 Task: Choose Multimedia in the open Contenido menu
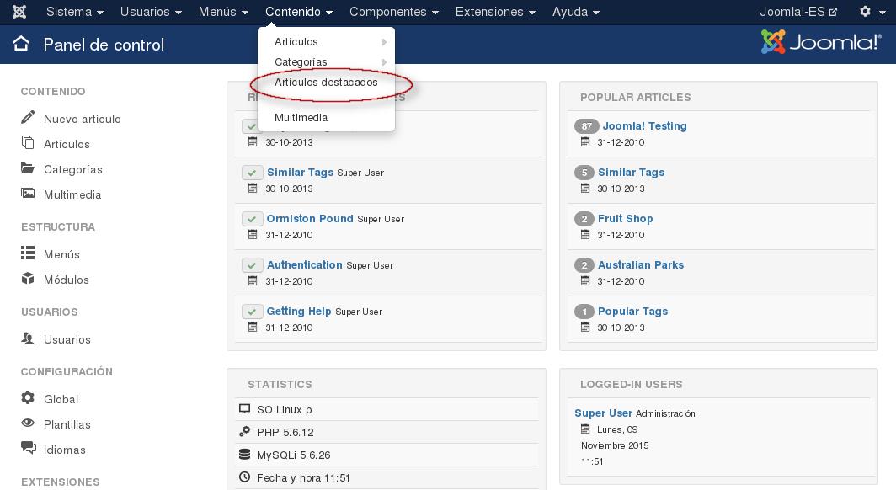(x=301, y=118)
